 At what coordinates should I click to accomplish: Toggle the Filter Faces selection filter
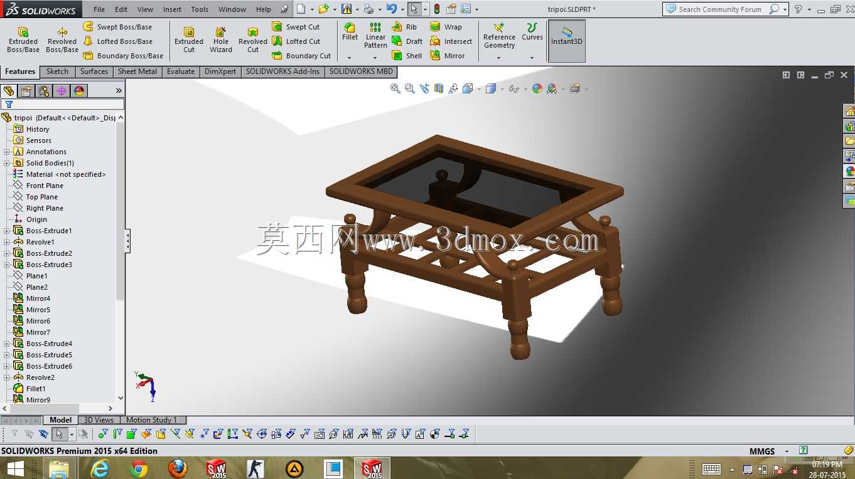(x=132, y=434)
